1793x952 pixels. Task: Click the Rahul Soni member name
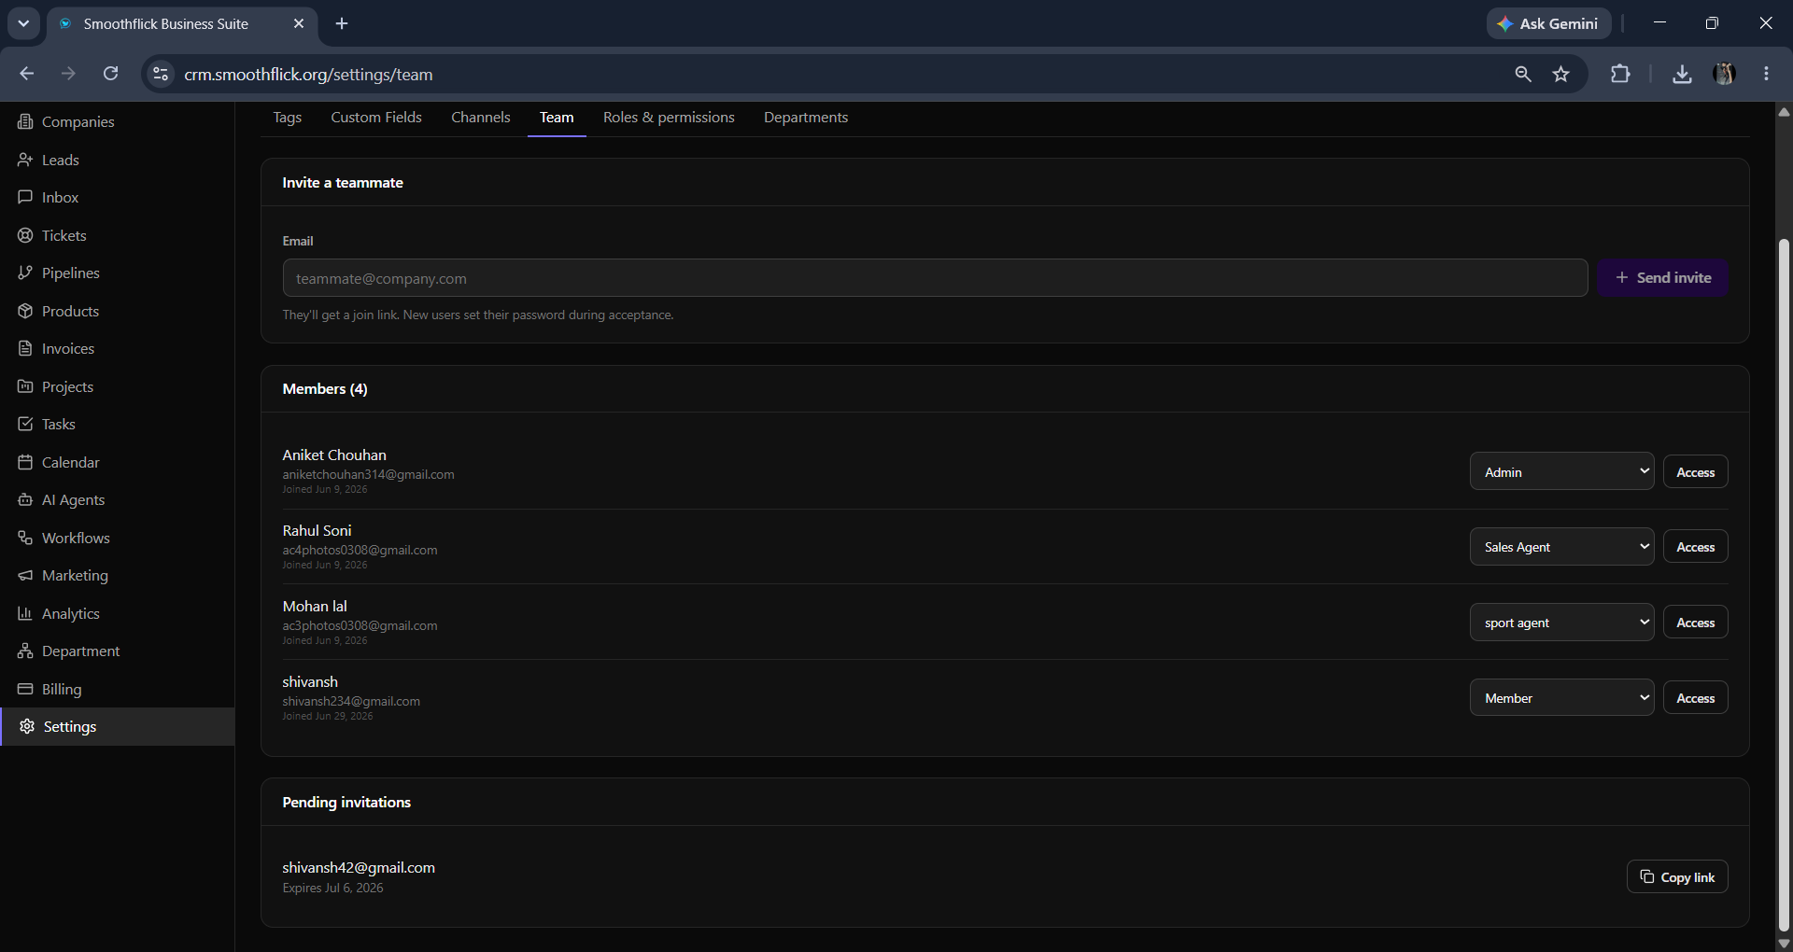[x=318, y=531]
